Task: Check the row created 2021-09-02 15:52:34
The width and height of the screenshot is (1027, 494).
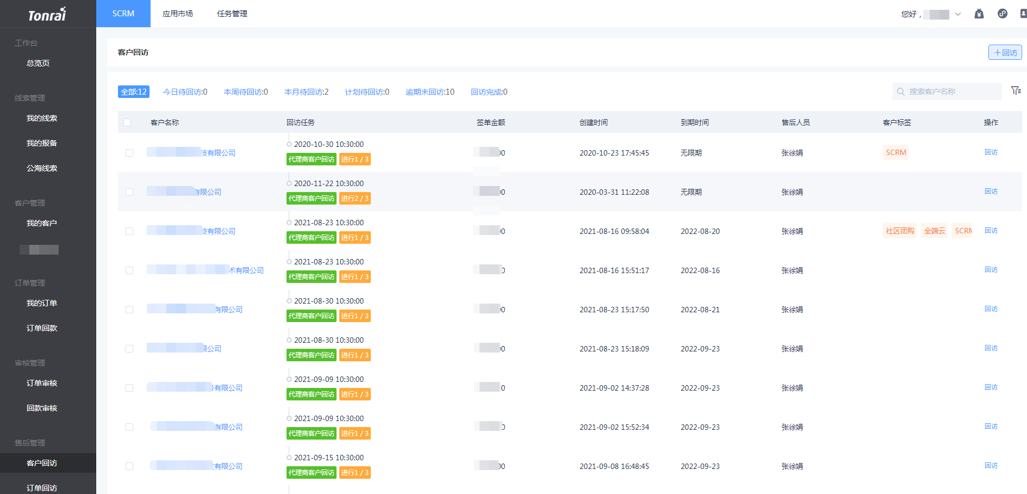Action: [129, 427]
